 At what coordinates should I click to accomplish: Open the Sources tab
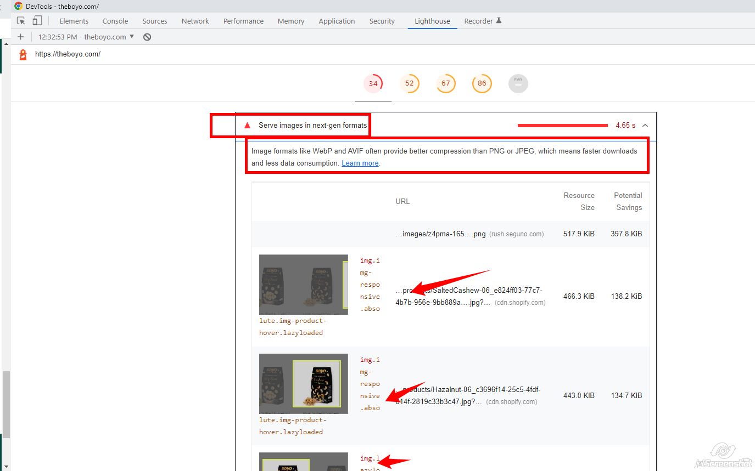(x=155, y=21)
